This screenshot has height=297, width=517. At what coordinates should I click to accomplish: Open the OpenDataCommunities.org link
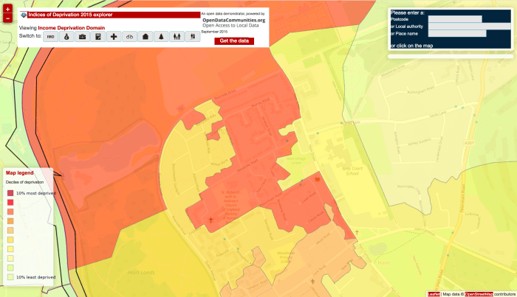(233, 20)
